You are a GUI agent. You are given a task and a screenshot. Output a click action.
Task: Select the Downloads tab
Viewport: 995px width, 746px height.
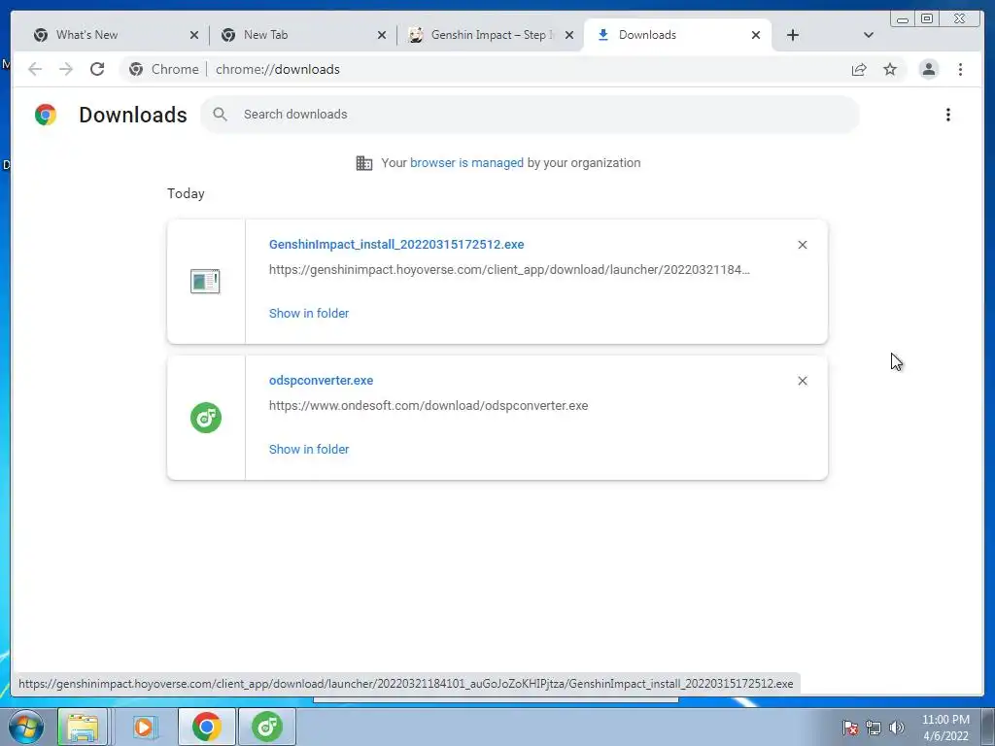pyautogui.click(x=676, y=35)
